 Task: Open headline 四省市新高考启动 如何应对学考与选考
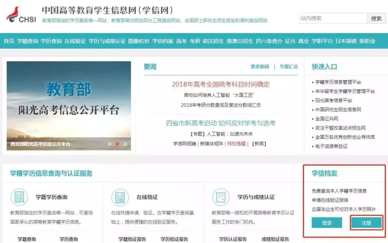coord(221,123)
